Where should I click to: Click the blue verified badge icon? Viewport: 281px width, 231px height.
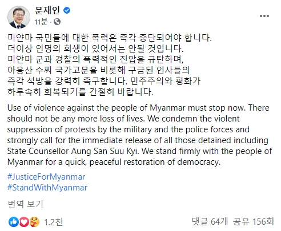coord(67,10)
